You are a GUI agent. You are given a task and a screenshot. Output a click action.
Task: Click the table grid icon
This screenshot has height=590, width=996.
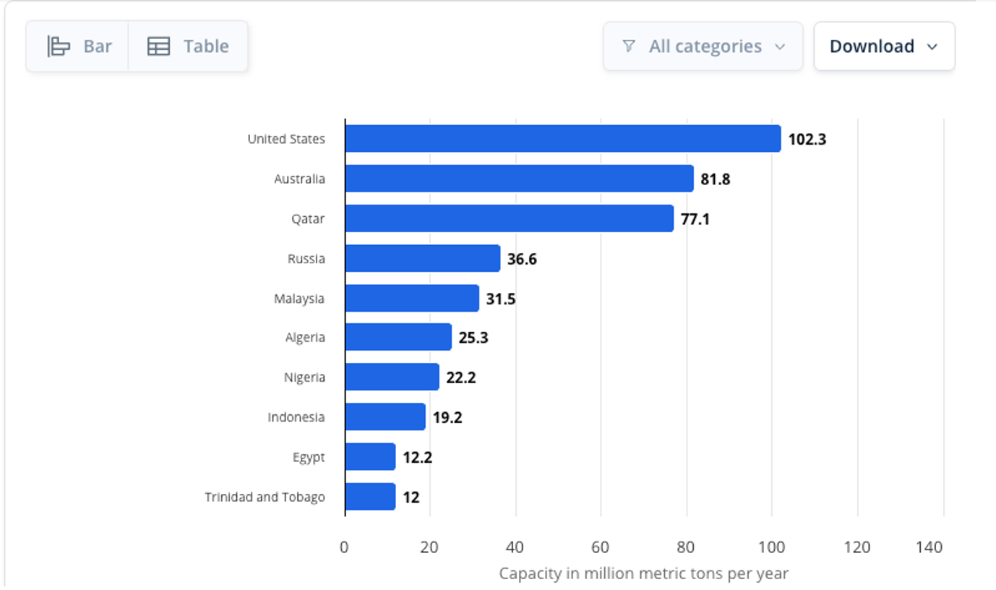click(x=158, y=46)
